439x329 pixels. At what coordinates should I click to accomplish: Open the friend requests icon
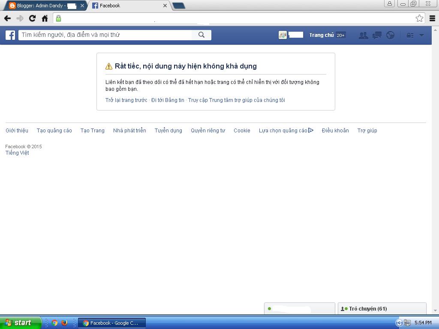[364, 35]
